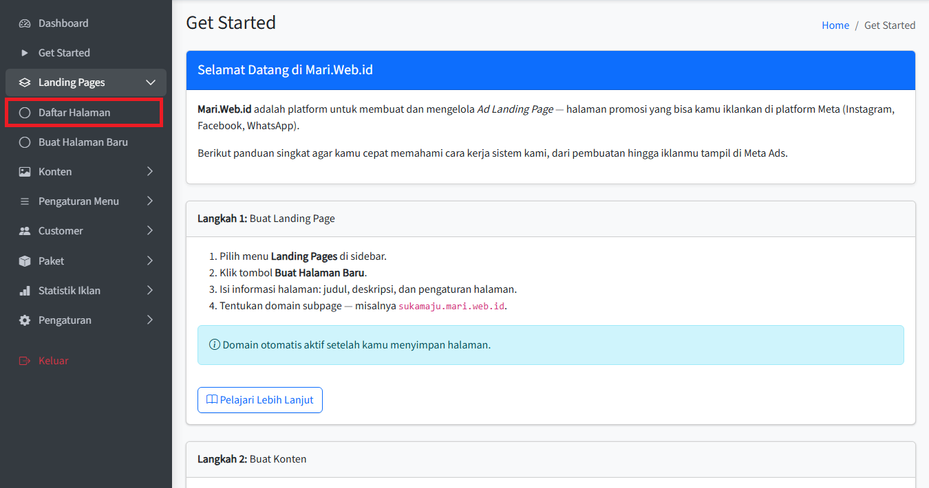The height and width of the screenshot is (488, 929).
Task: Click the Customer people icon
Action: (25, 231)
